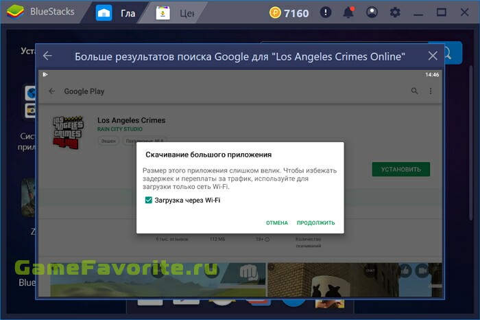Image resolution: width=480 pixels, height=320 pixels.
Task: Click the BlueStacks home scrollbar
Action: coord(471,144)
